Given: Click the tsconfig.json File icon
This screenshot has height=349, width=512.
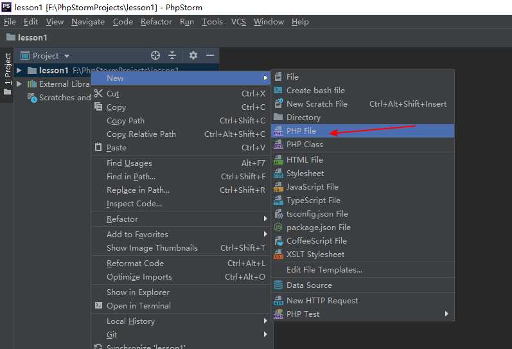Looking at the screenshot, I should pyautogui.click(x=278, y=214).
